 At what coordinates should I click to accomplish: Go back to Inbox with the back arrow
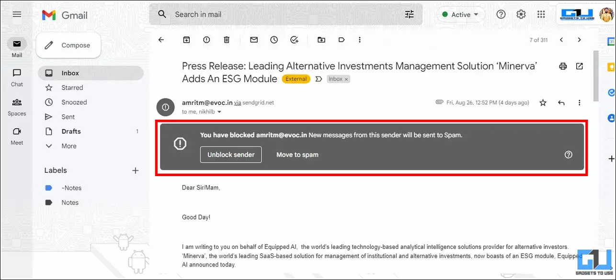point(161,40)
